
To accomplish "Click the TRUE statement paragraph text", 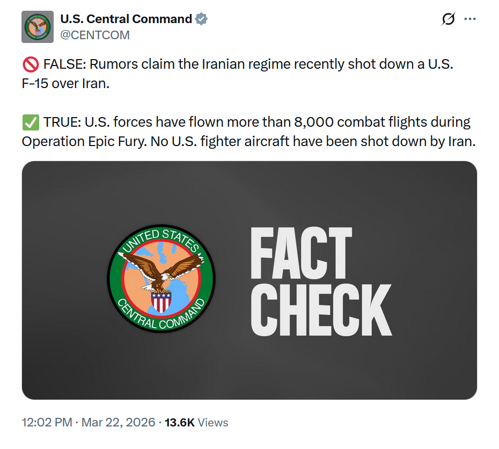I will pos(248,132).
